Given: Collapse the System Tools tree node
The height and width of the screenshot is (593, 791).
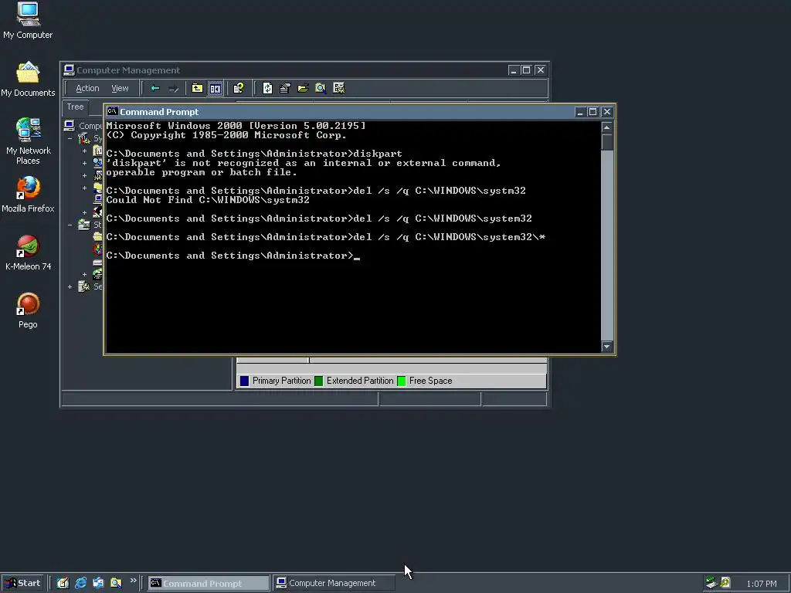Looking at the screenshot, I should 70,138.
